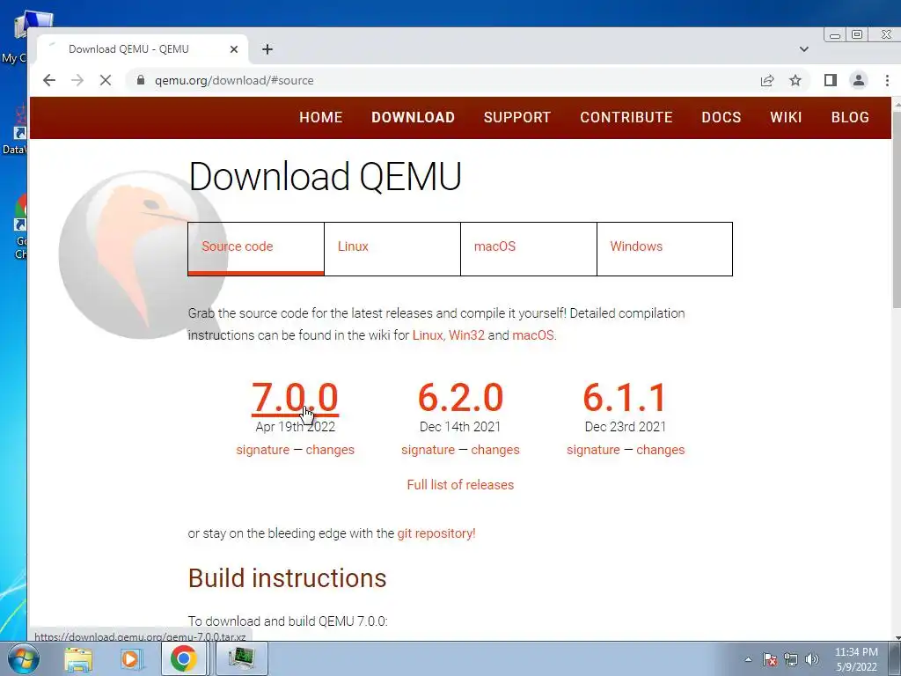This screenshot has width=901, height=676.
Task: Click the page vertical scrollbar thumb
Action: coord(896,211)
